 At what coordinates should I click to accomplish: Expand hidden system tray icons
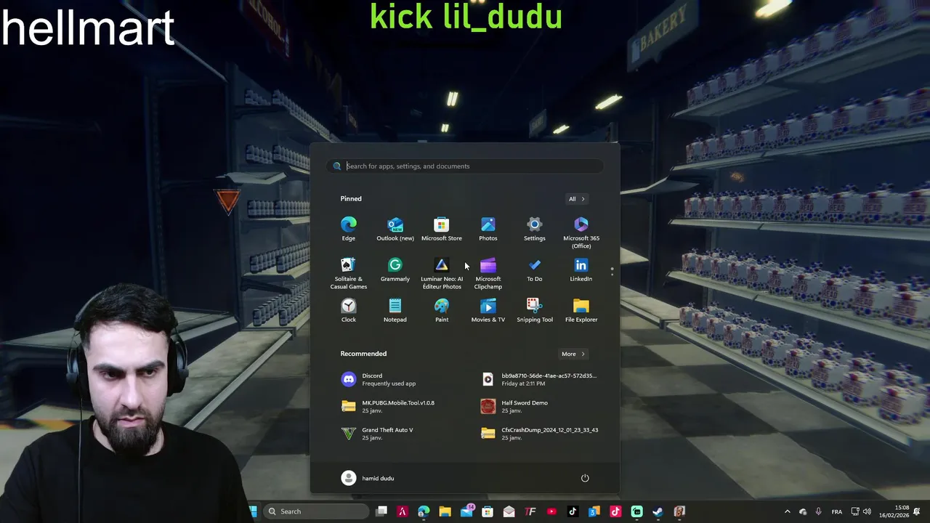(x=787, y=511)
